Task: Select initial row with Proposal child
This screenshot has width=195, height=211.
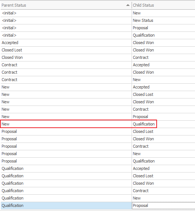Action: pyautogui.click(x=98, y=28)
